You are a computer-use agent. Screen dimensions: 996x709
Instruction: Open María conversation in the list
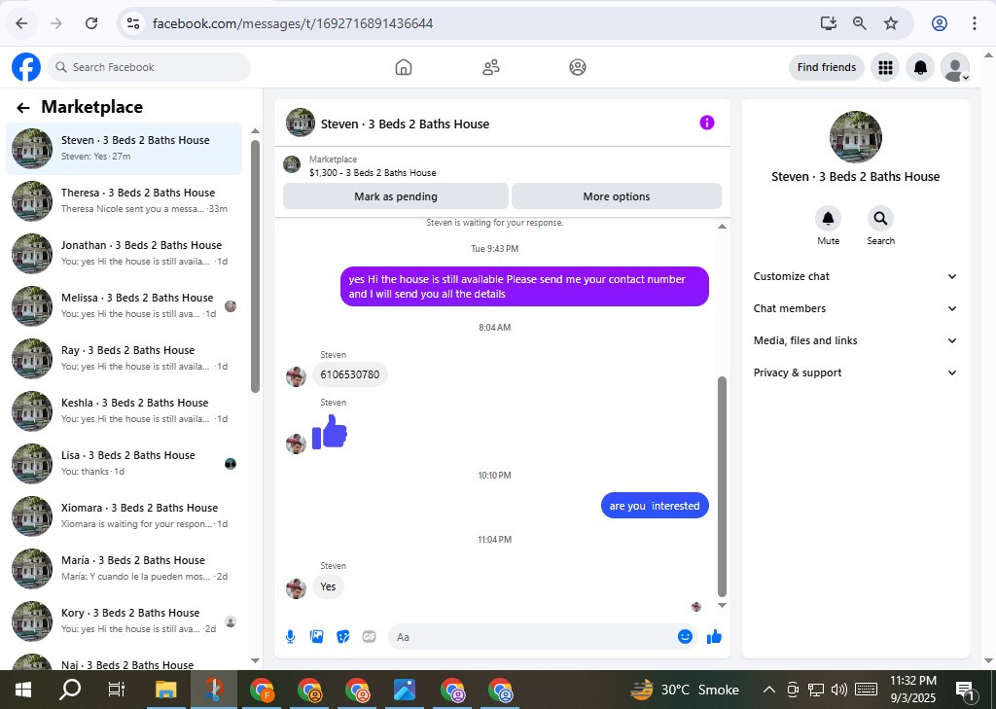point(124,569)
